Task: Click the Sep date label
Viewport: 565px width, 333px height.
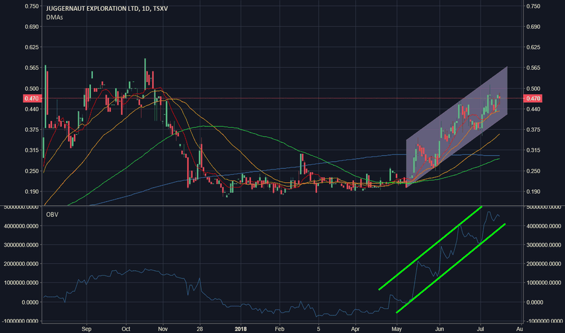Action: coord(87,329)
